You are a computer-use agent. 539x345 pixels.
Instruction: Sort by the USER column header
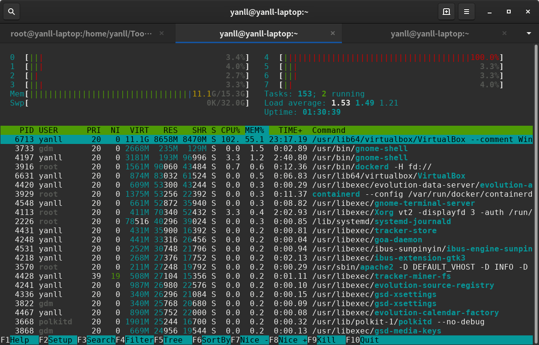(48, 131)
